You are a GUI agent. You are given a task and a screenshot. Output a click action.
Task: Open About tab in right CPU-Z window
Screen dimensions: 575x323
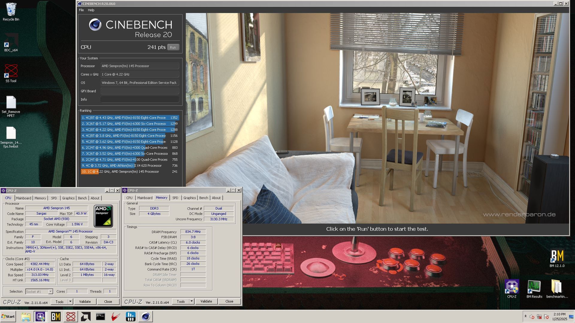click(216, 198)
